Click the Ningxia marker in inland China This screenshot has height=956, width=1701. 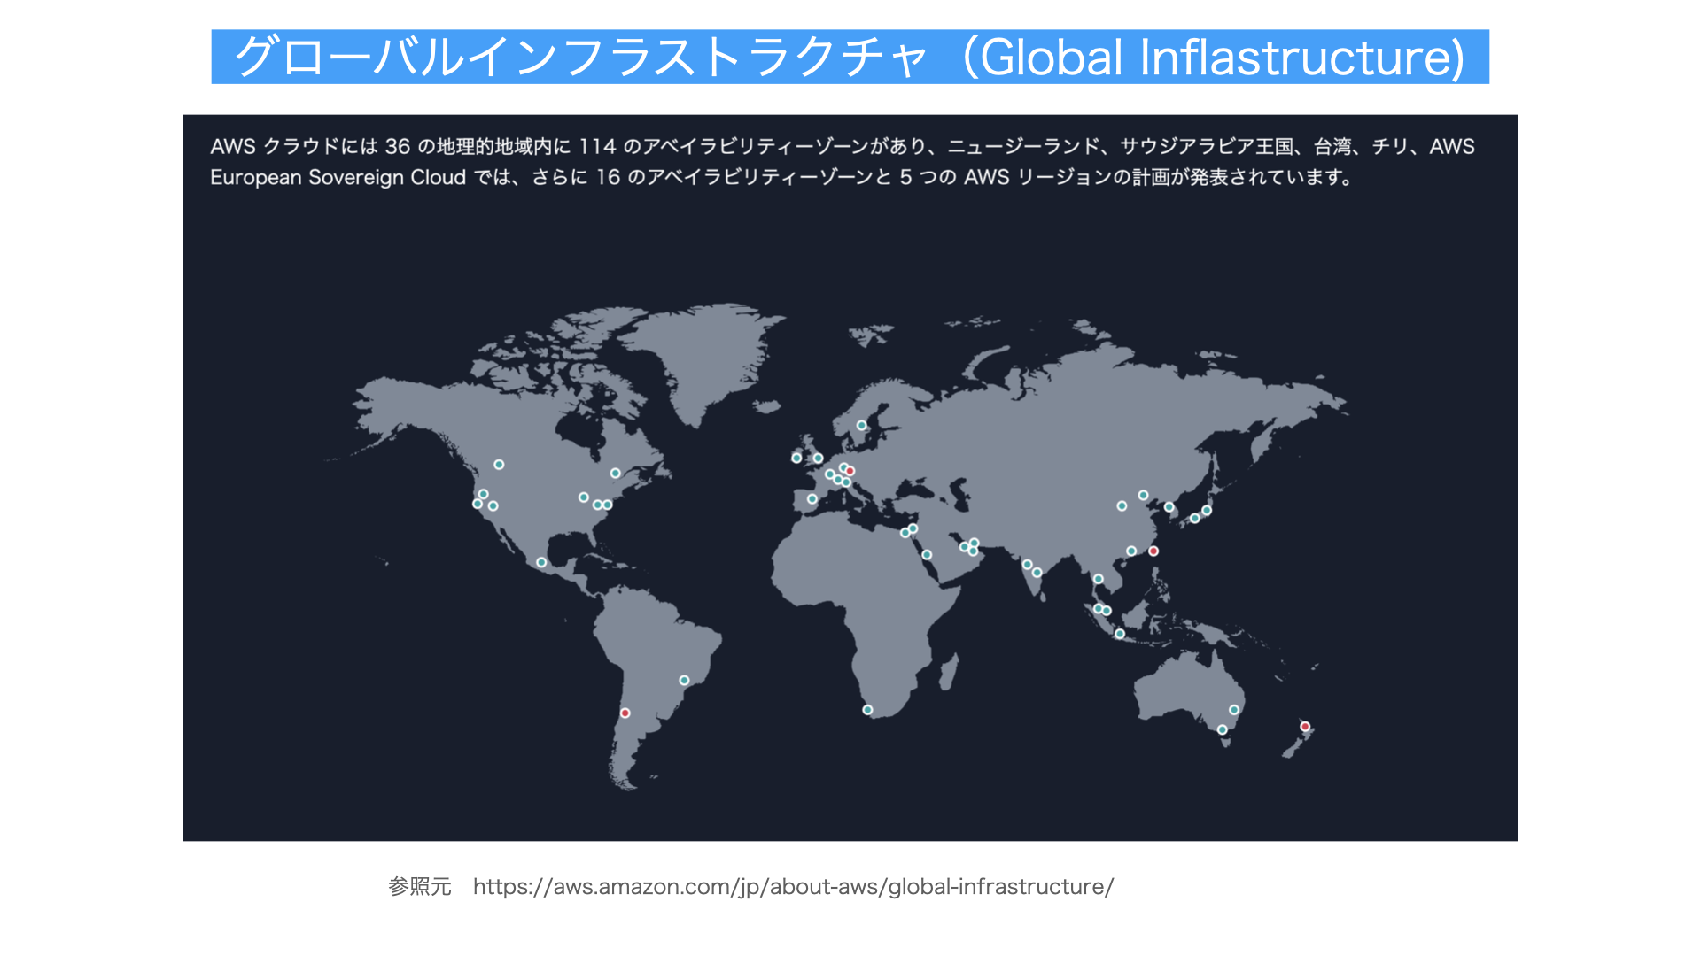click(x=1122, y=505)
